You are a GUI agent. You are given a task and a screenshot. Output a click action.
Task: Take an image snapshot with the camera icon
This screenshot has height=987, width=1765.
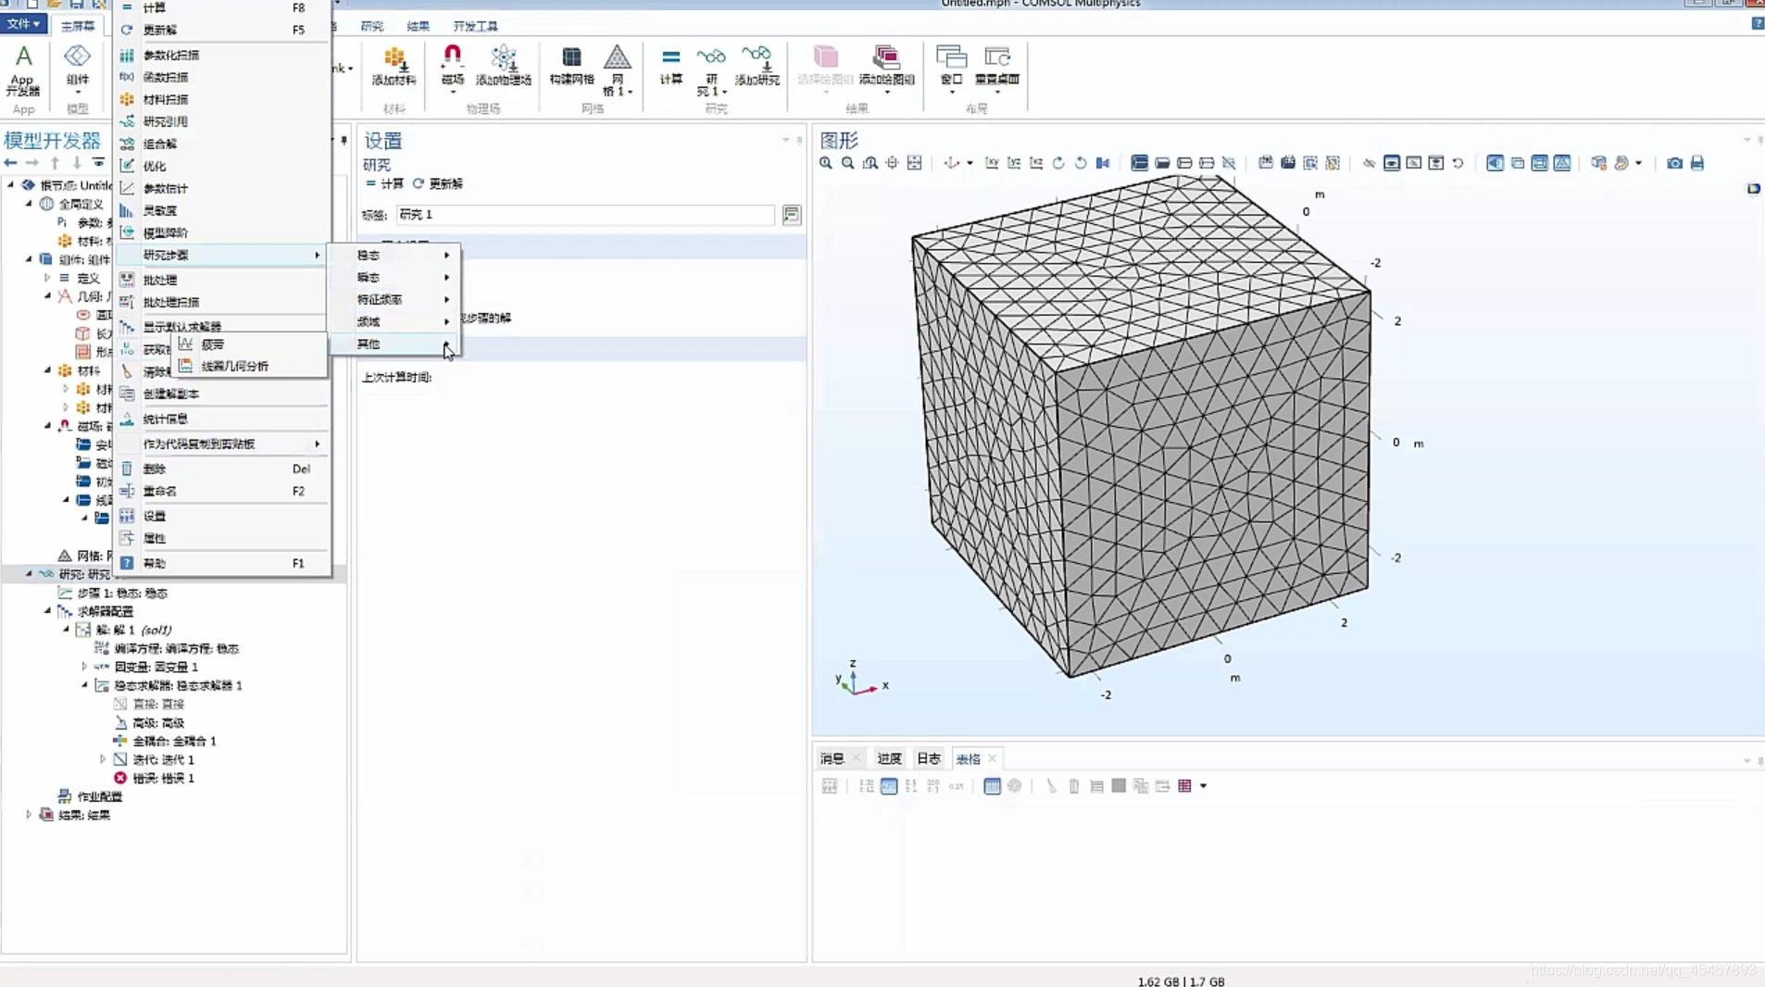coord(1674,163)
